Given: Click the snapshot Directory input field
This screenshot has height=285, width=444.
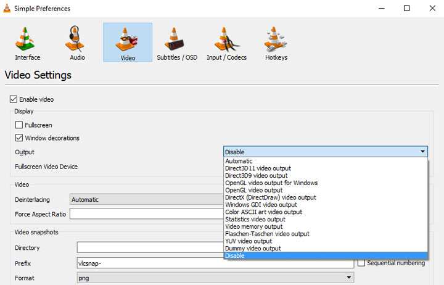Looking at the screenshot, I should coord(150,247).
